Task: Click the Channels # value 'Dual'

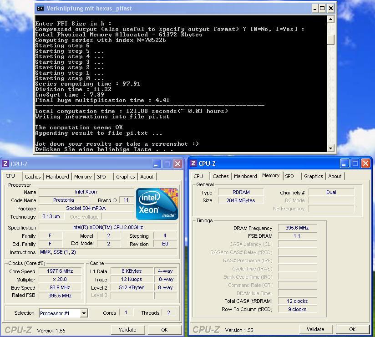Action: click(x=331, y=193)
